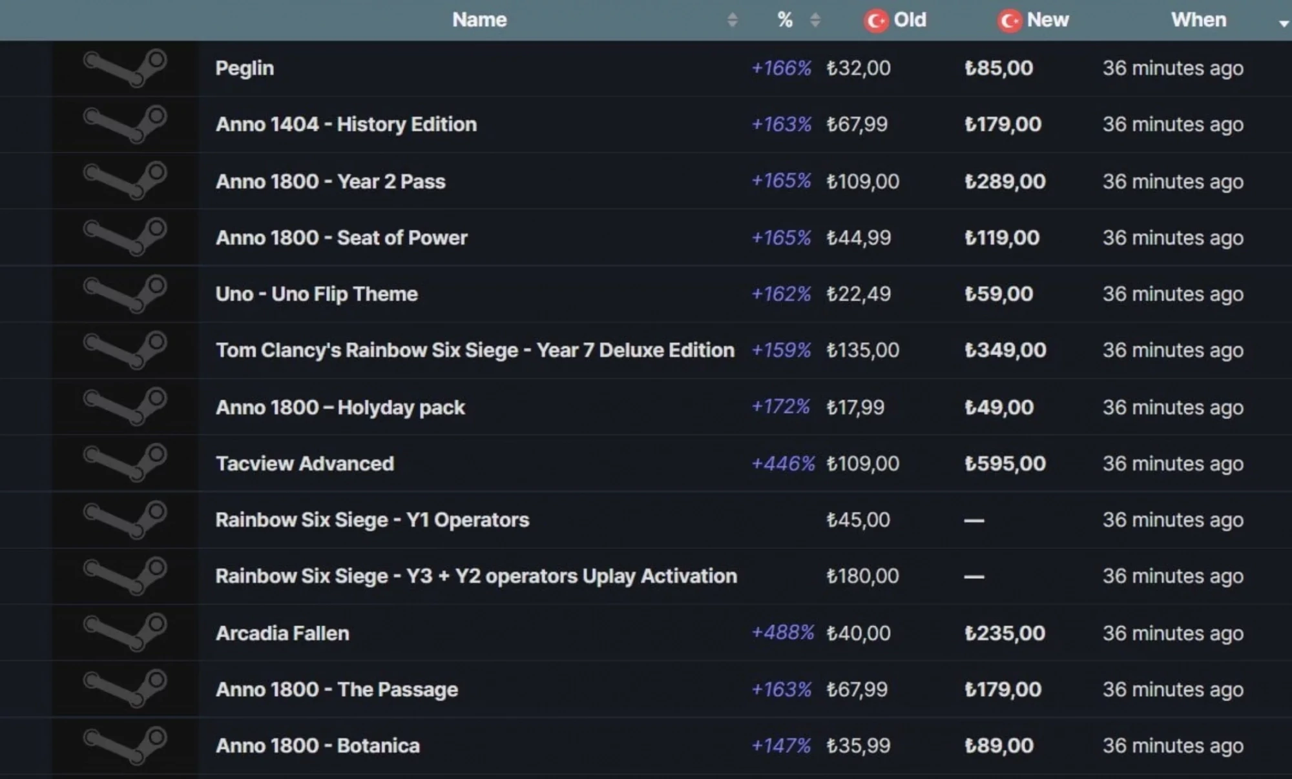Click the Turkish lira flag icon in Old column

(880, 19)
